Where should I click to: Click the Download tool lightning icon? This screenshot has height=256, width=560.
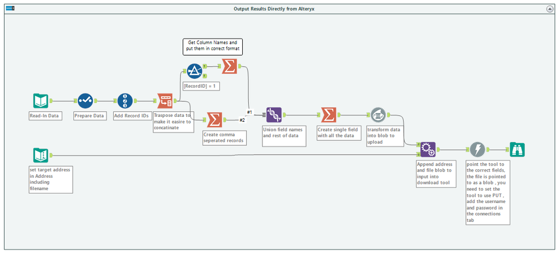pos(478,150)
